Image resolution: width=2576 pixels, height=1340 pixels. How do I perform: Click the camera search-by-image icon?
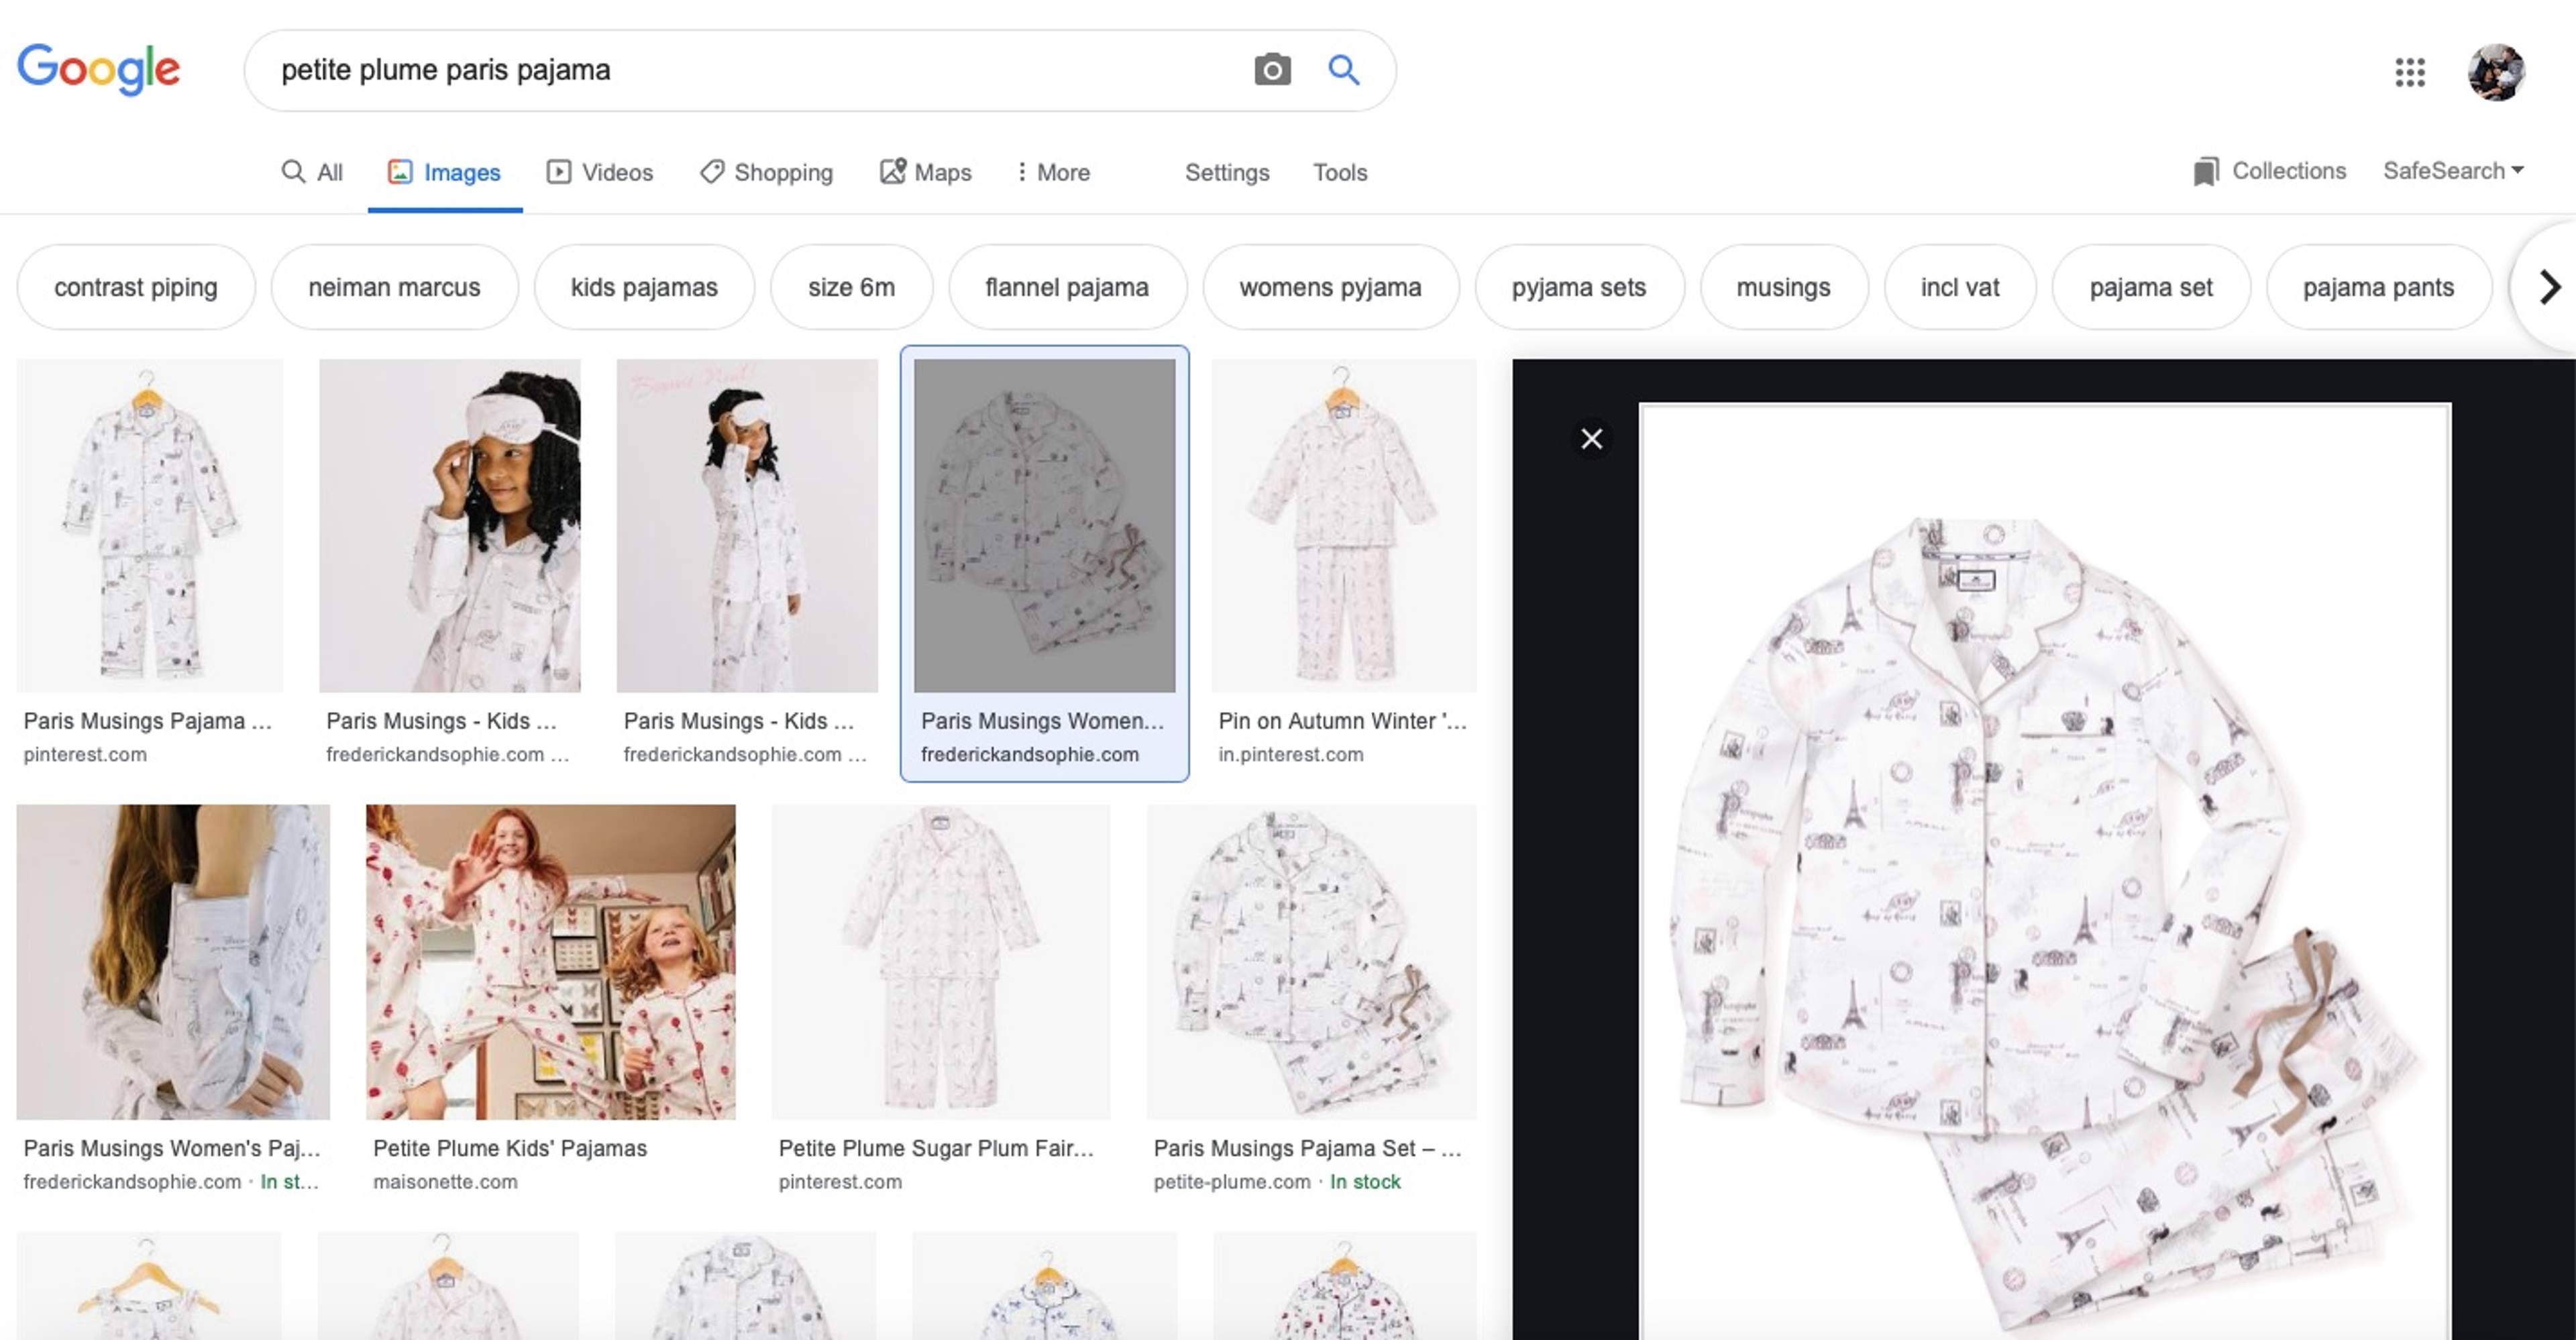click(x=1272, y=70)
